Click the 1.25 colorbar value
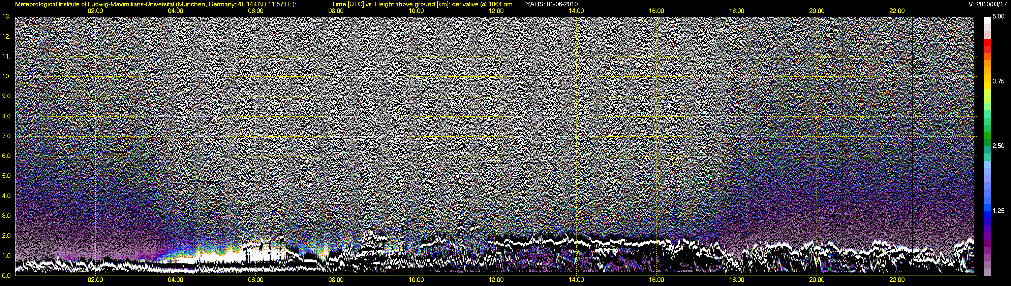 pyautogui.click(x=999, y=211)
